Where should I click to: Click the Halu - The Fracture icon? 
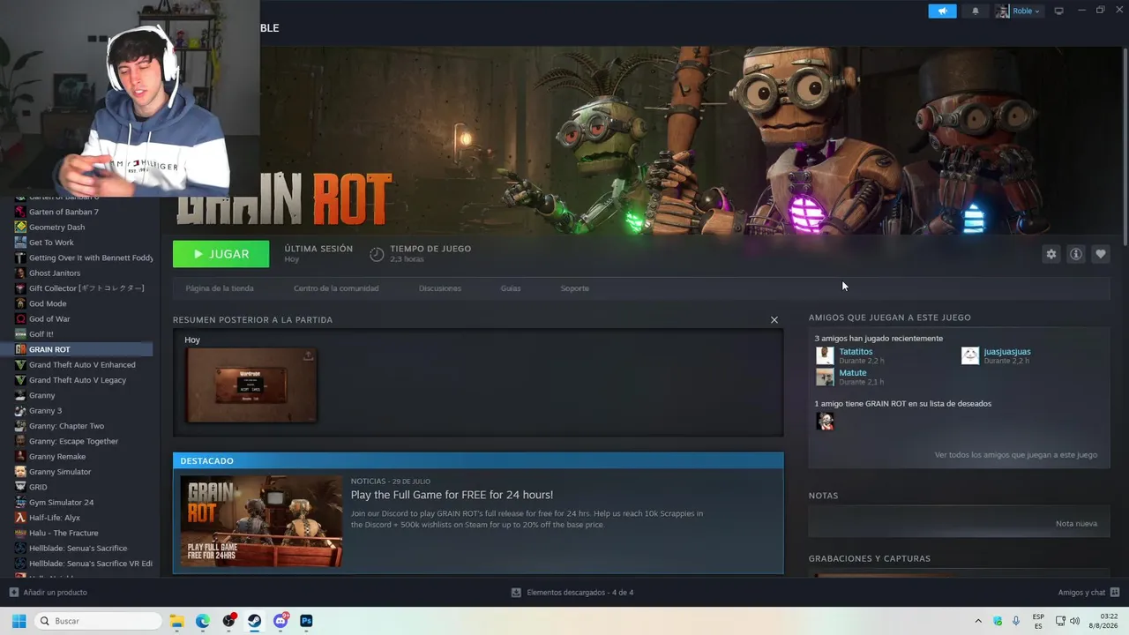point(20,533)
